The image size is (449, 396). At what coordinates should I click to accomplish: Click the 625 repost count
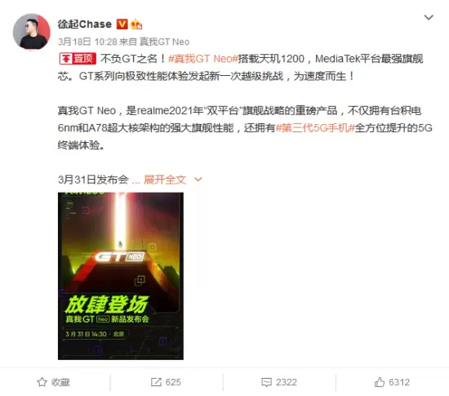173,382
